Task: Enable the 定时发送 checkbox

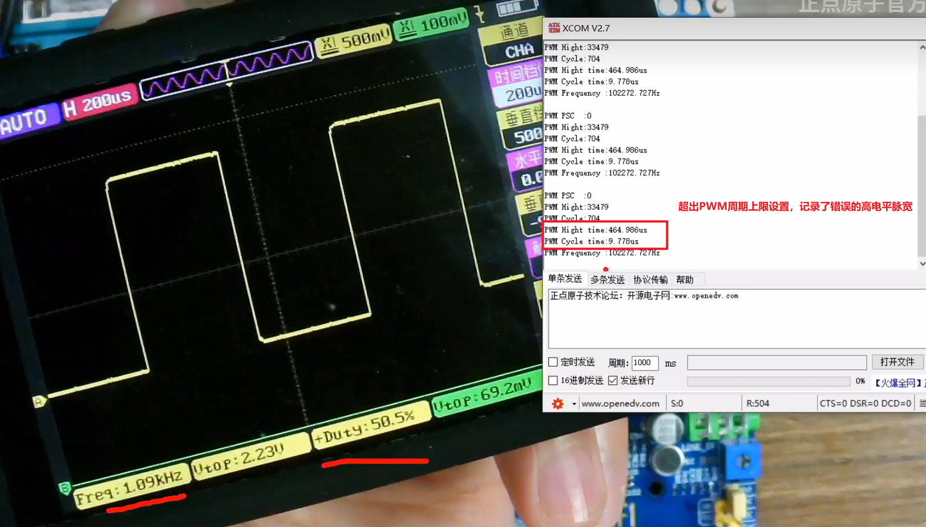Action: (553, 362)
